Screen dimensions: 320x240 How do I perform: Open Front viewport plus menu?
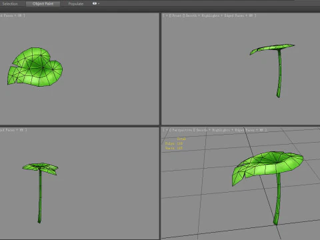tap(167, 15)
